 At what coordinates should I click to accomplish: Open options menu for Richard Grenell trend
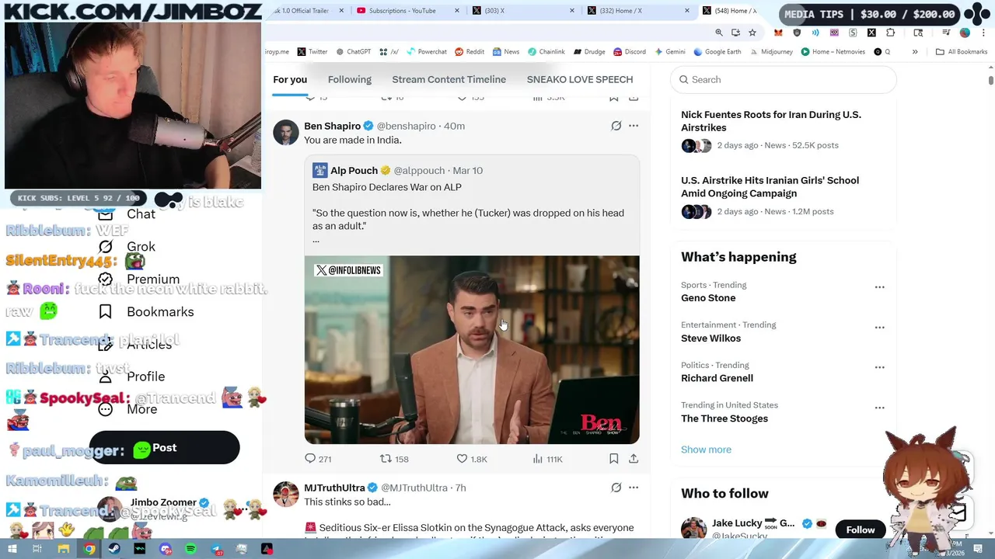[879, 367]
